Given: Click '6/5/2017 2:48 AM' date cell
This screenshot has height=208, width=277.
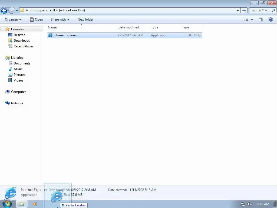Looking at the screenshot, I should [x=131, y=35].
